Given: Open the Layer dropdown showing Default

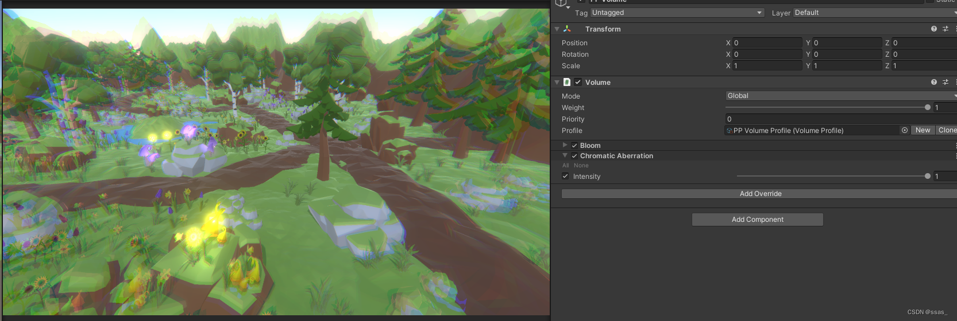Looking at the screenshot, I should pyautogui.click(x=875, y=13).
